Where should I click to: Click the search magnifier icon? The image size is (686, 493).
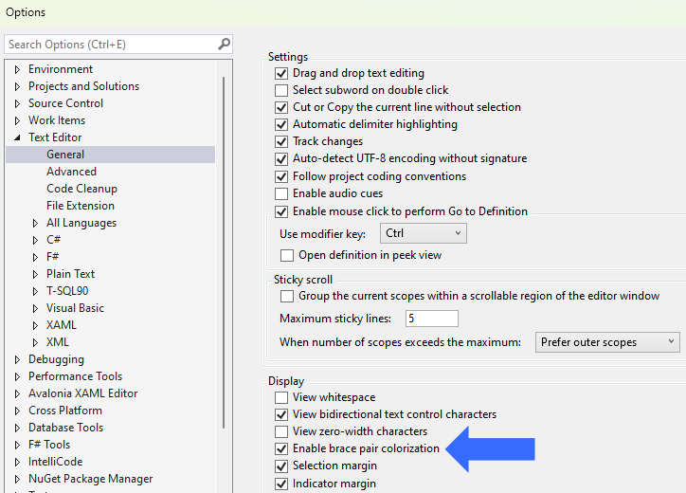tap(224, 45)
